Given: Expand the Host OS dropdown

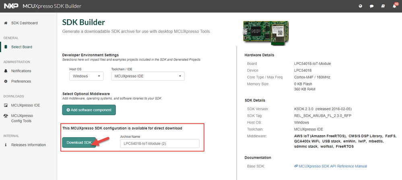Looking at the screenshot, I should point(87,76).
